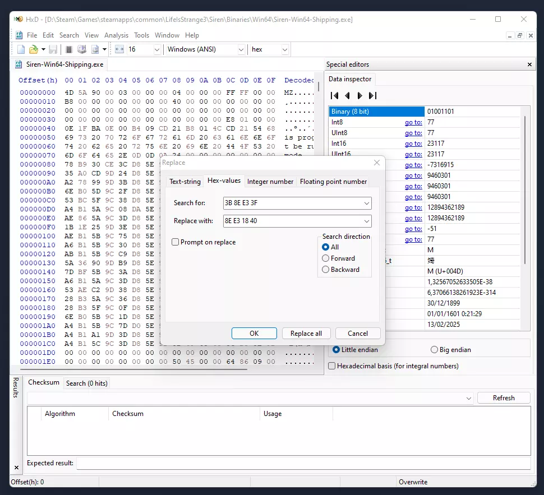544x495 pixels.
Task: Open the bytes per row dropdown
Action: pos(156,49)
